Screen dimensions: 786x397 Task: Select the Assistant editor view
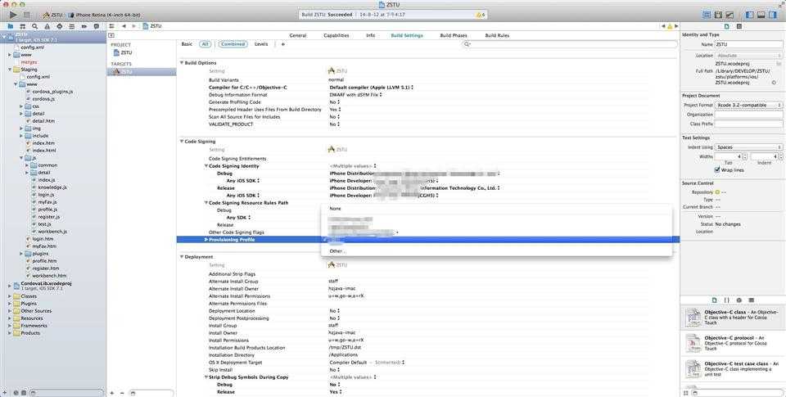tap(718, 15)
